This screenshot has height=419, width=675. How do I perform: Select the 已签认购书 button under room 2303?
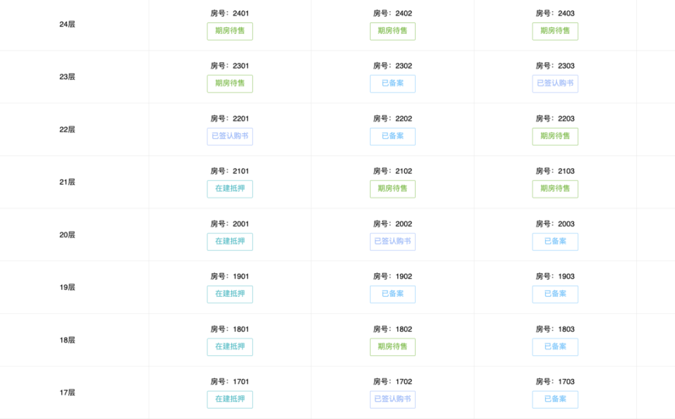tap(555, 84)
